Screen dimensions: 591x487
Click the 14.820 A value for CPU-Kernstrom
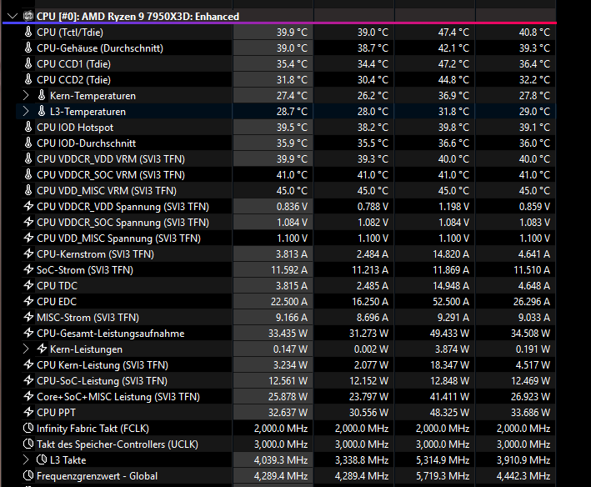point(450,254)
